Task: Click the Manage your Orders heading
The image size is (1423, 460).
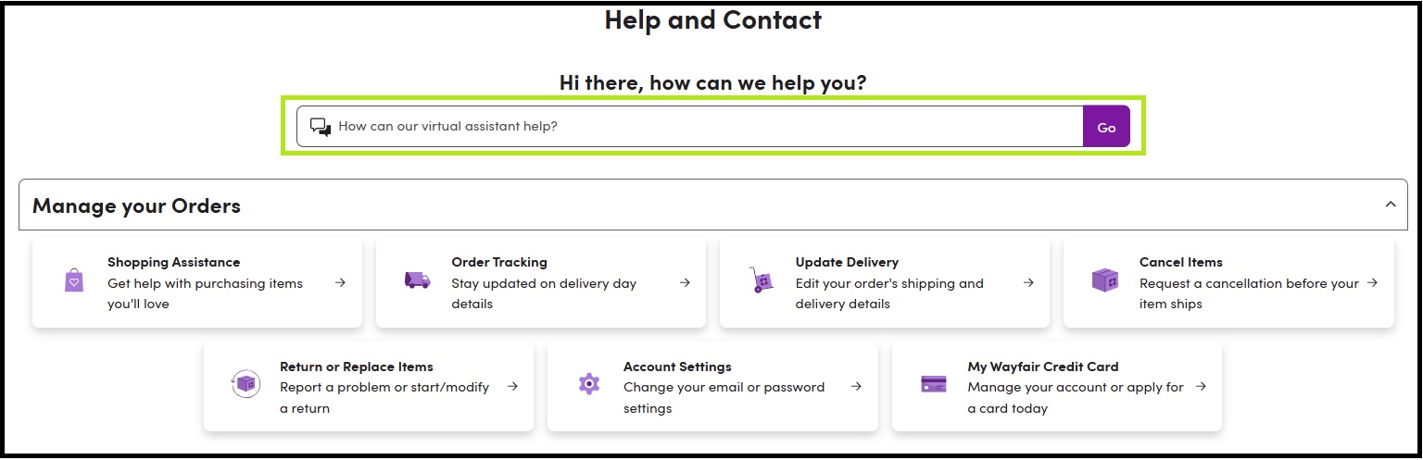Action: pos(136,205)
